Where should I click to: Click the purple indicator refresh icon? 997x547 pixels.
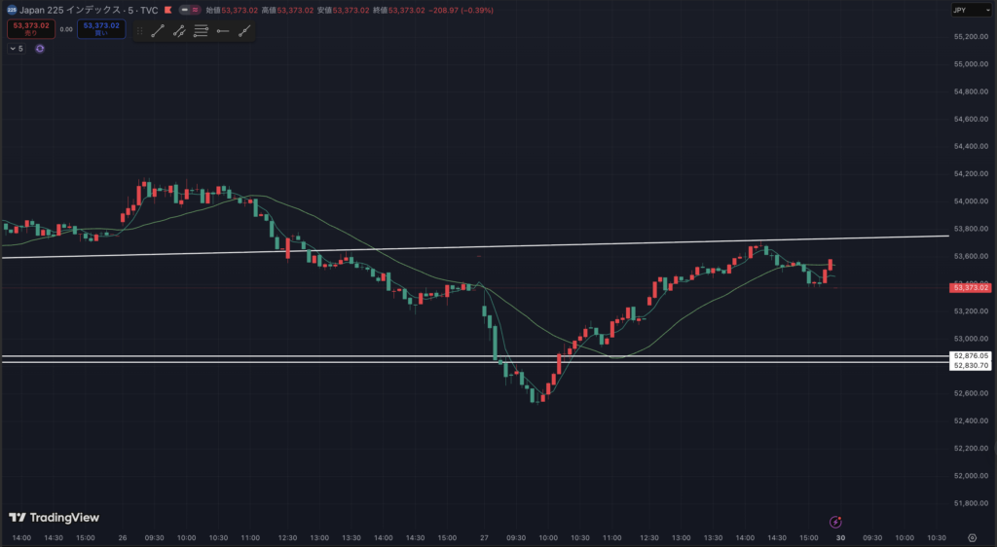[40, 48]
